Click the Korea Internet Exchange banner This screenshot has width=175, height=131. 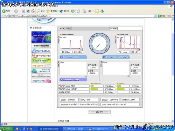[41, 76]
